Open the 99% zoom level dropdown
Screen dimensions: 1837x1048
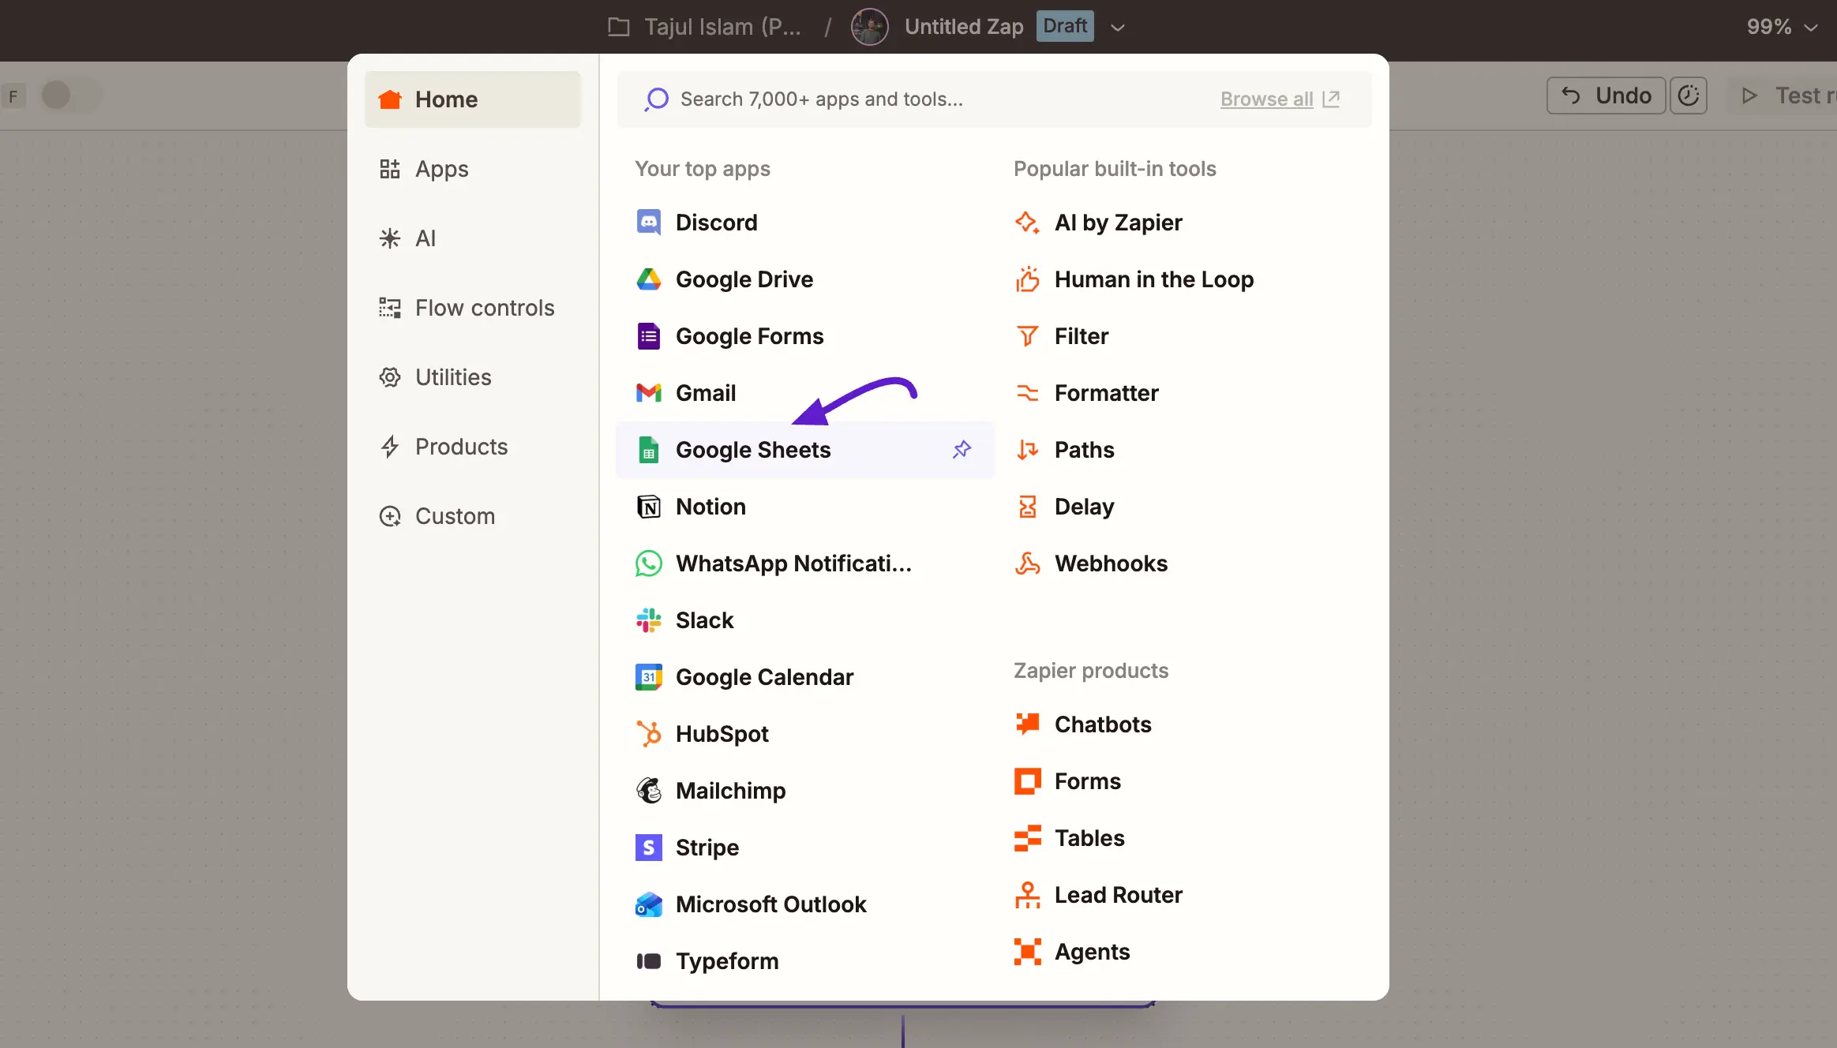[1782, 27]
